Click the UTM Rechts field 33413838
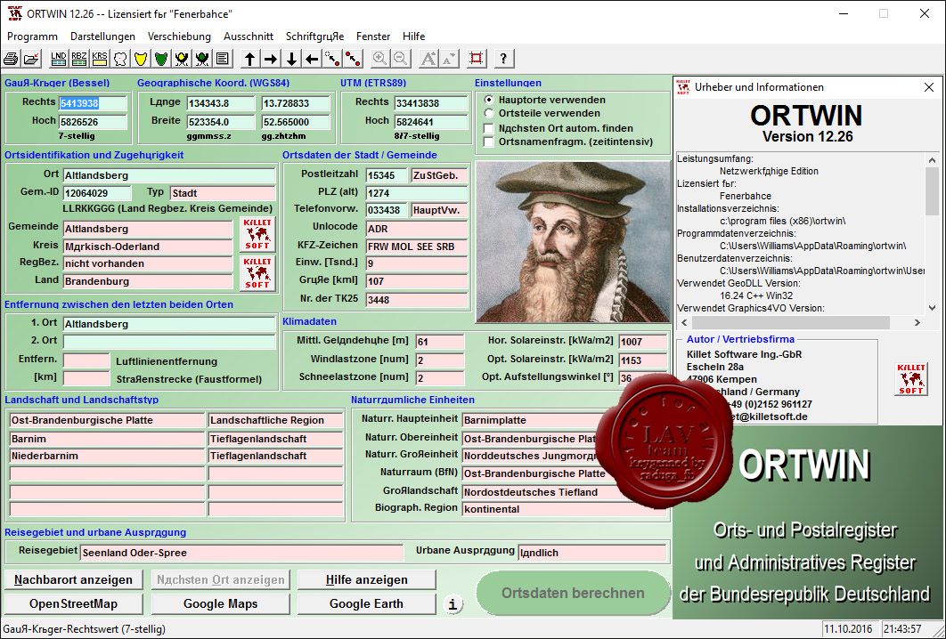Viewport: 946px width, 639px height. pyautogui.click(x=431, y=103)
